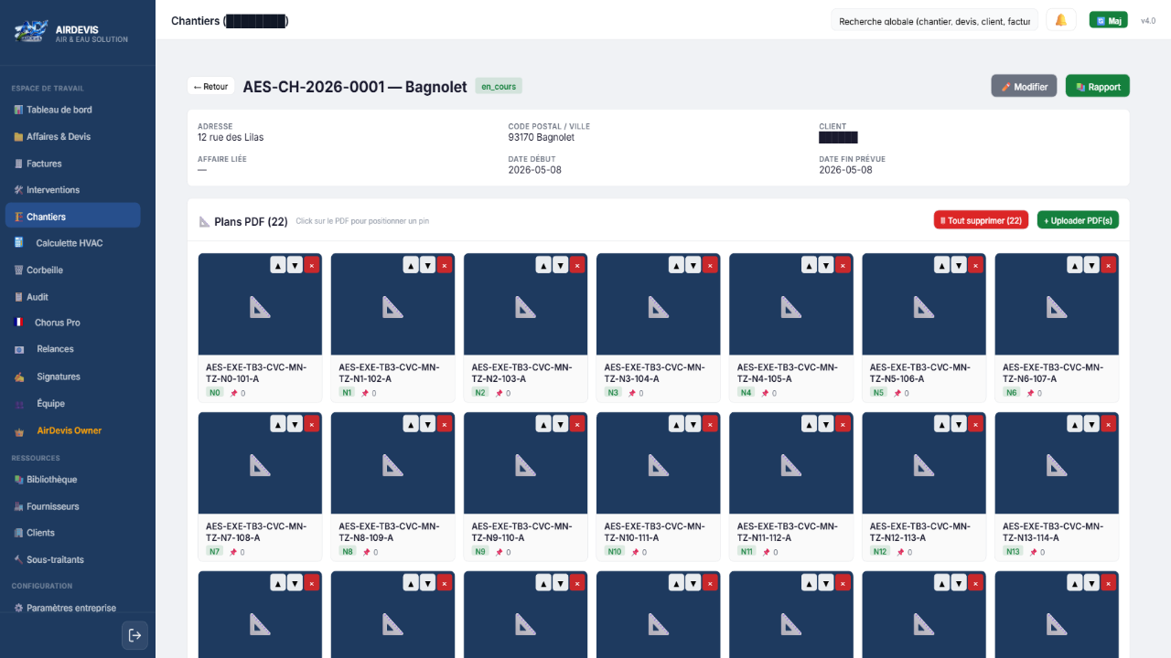Image resolution: width=1171 pixels, height=658 pixels.
Task: Open Sous-traitants list
Action: coord(72,559)
